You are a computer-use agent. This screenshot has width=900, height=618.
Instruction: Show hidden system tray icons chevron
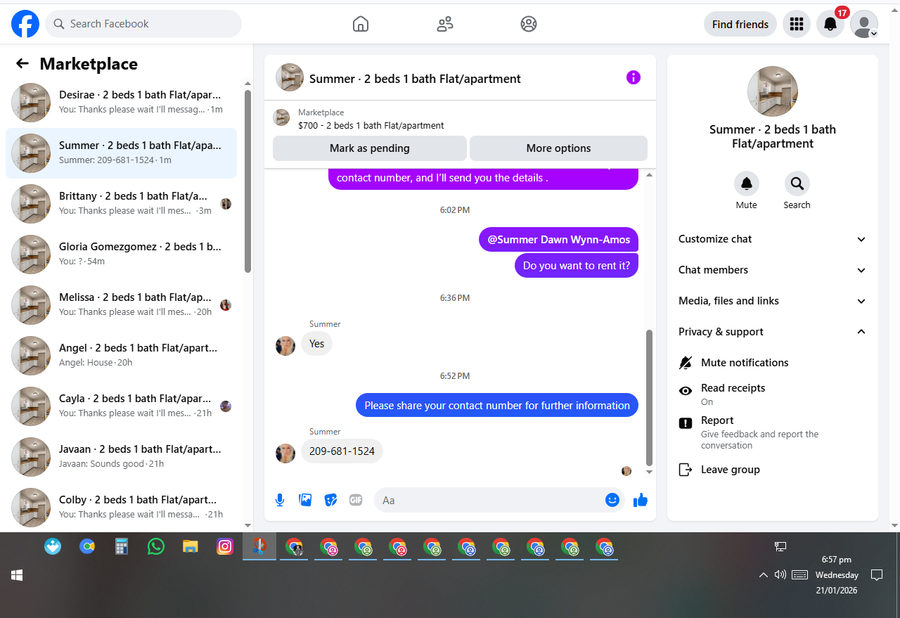(763, 575)
